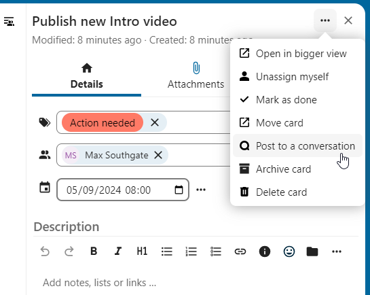This screenshot has width=370, height=295.
Task: Add a hyperlink in the description
Action: pos(240,251)
